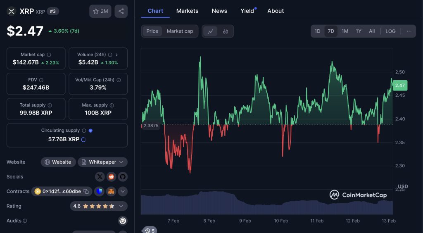This screenshot has width=423, height=233.
Task: Open the Markets tab
Action: click(x=187, y=11)
